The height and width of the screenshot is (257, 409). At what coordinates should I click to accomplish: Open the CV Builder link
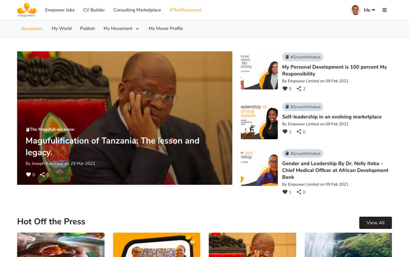94,10
